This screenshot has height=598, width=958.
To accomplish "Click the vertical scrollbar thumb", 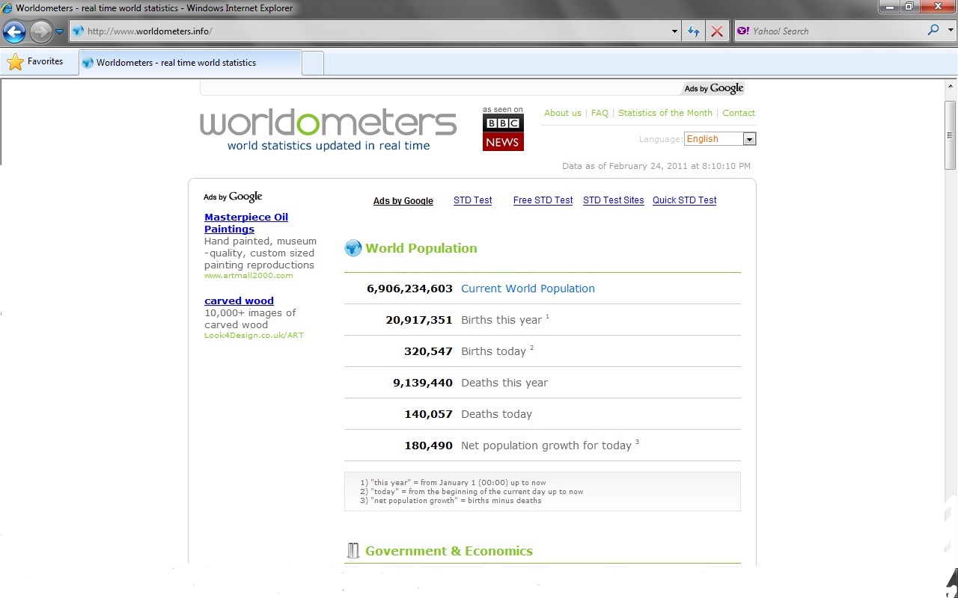I will click(951, 135).
